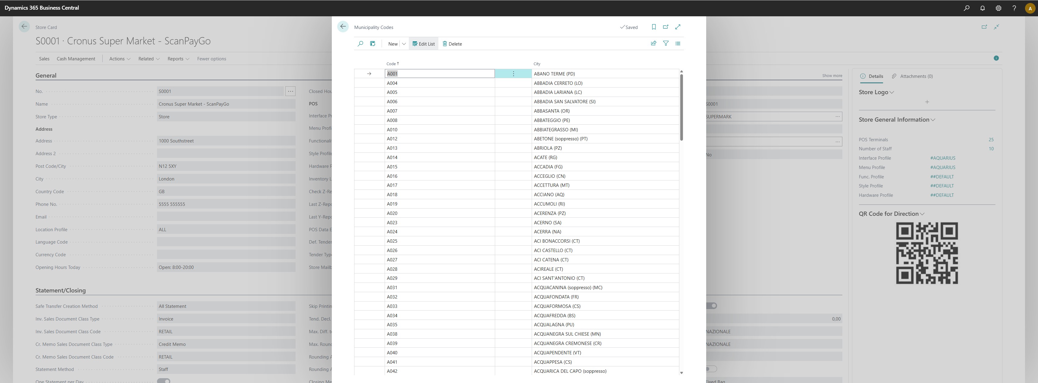Click the Municipality Codes list scrollbar thumb

point(681,107)
